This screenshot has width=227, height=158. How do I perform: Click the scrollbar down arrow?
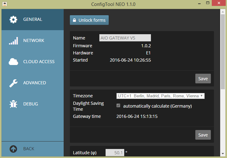[222, 153]
